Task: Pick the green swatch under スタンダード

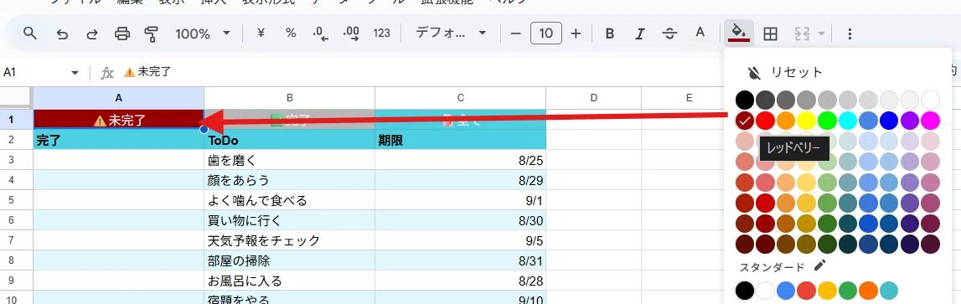Action: [848, 291]
